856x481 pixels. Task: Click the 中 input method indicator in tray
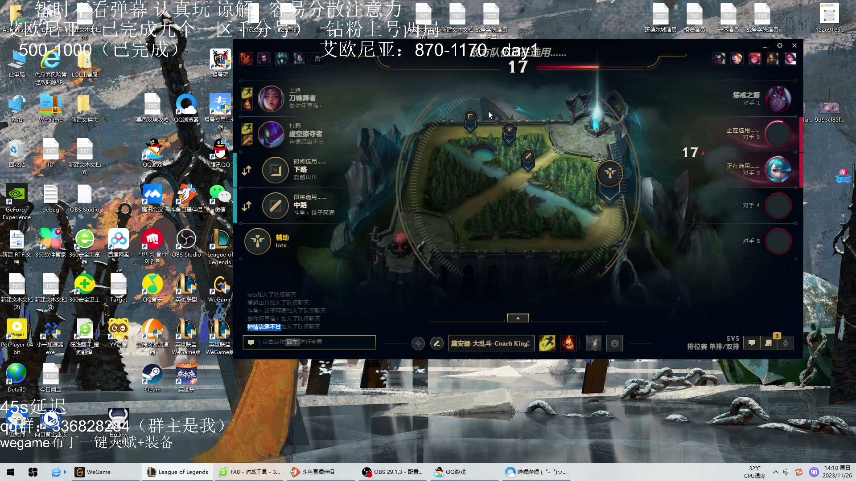pos(786,472)
